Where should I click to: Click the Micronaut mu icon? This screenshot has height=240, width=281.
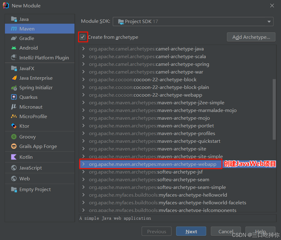14,107
